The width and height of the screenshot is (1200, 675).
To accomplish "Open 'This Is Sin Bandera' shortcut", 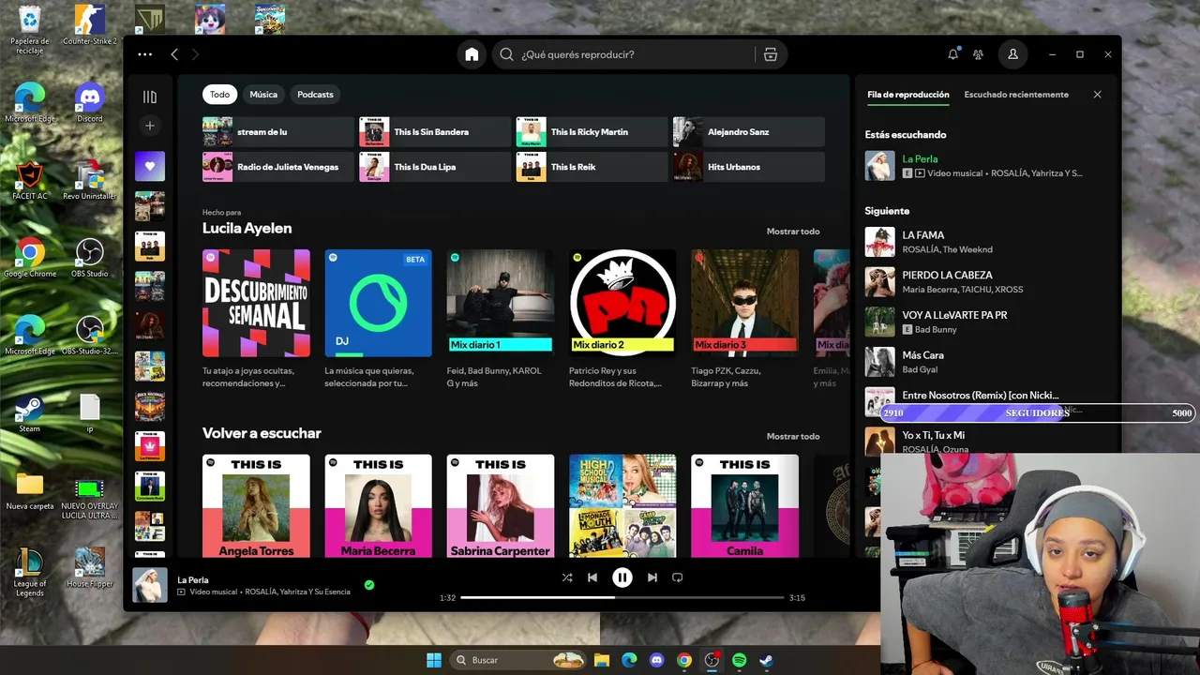I will point(435,132).
